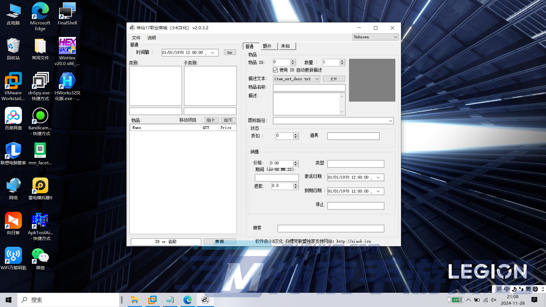
Task: Open the FinalShell desktop icon
Action: tap(67, 11)
